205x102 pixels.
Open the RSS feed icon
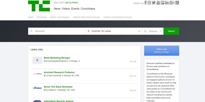[x=177, y=3]
